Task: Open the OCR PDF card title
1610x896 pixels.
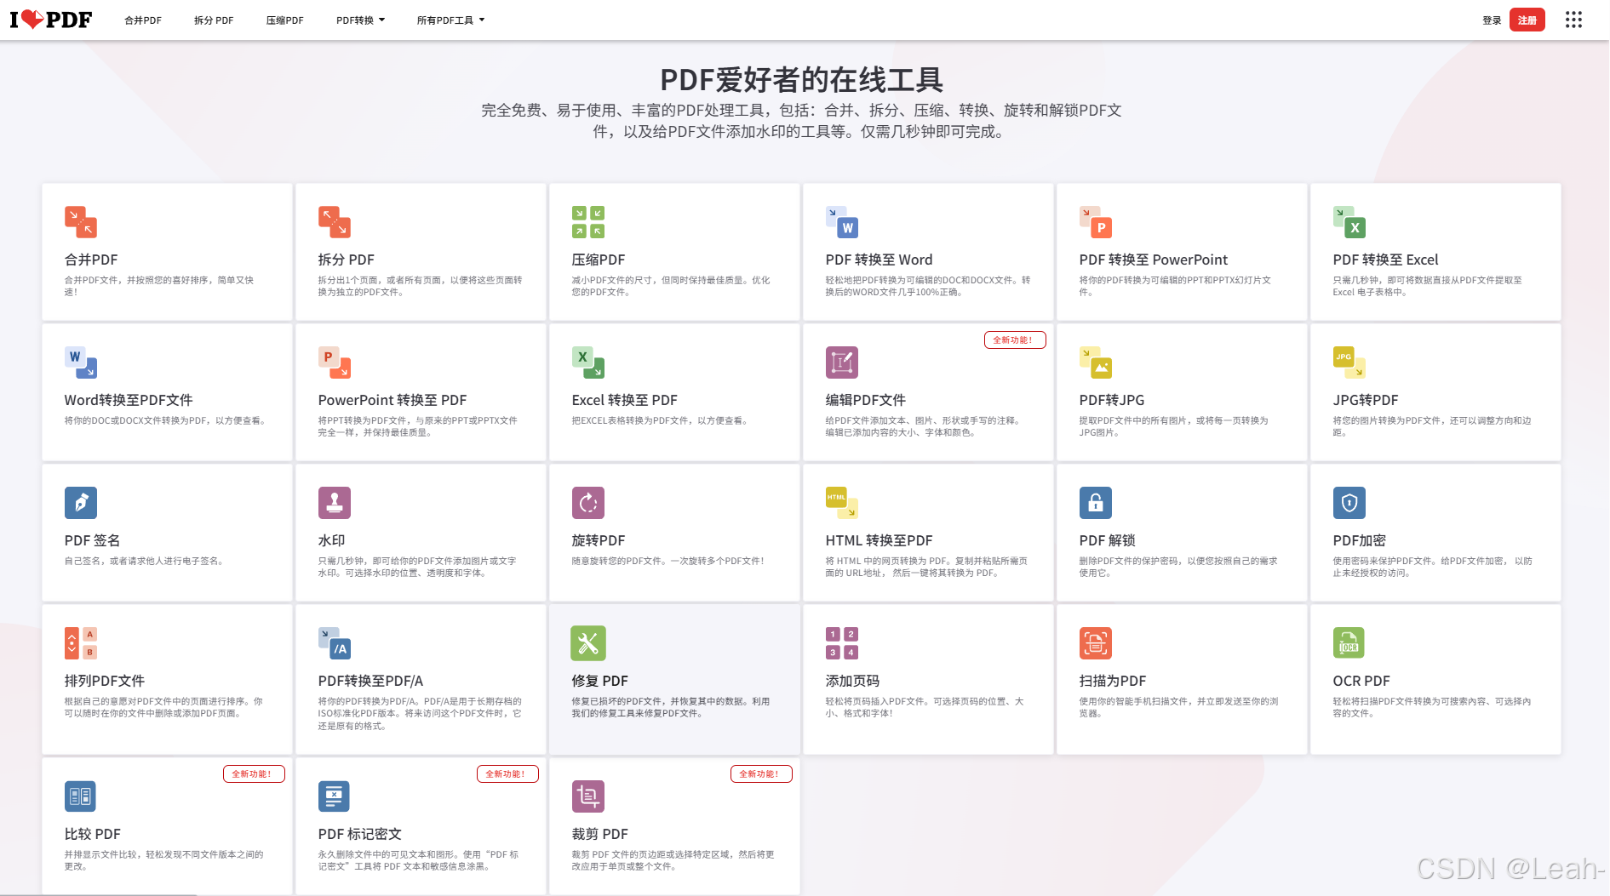Action: tap(1361, 681)
